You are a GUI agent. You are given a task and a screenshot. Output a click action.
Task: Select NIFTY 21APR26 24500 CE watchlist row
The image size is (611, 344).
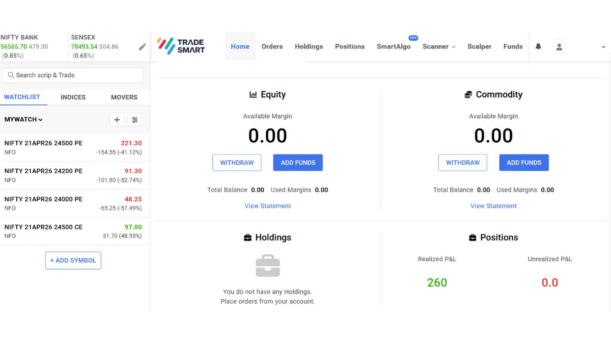pos(73,231)
